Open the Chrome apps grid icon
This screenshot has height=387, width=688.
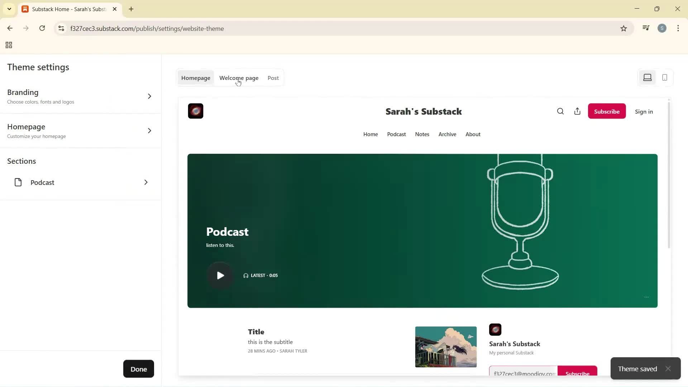pos(9,45)
